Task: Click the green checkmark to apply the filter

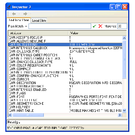Action: point(94,26)
